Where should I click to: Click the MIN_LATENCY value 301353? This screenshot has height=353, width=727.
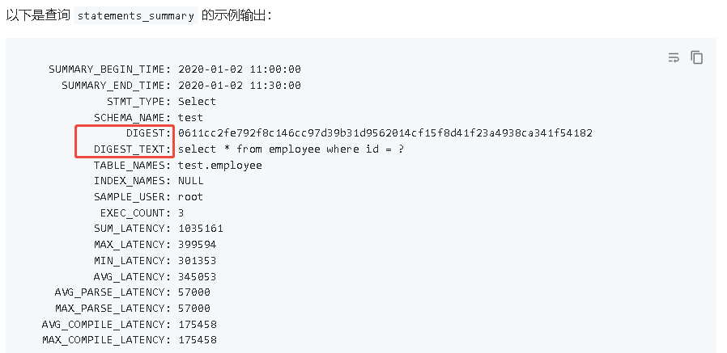[197, 260]
